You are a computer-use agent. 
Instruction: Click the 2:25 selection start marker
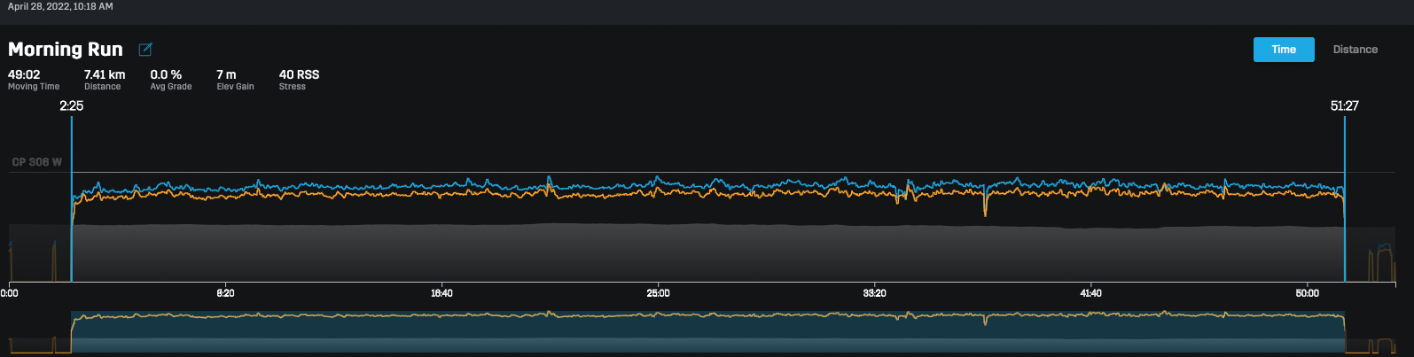tap(72, 106)
